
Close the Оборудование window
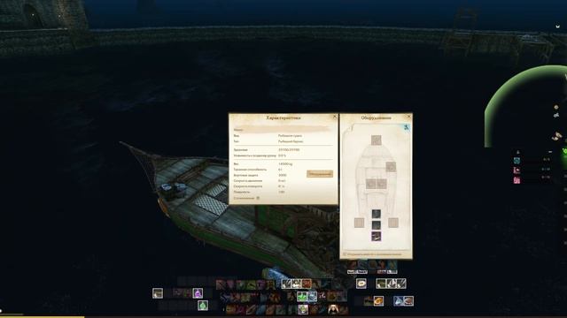point(409,117)
